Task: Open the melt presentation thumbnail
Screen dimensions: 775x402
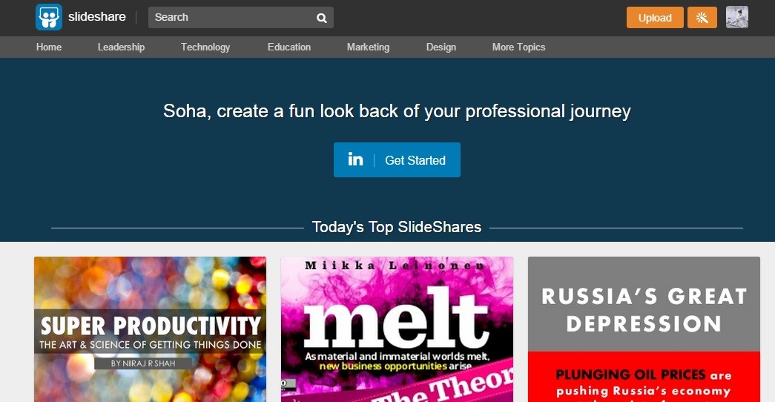Action: [397, 329]
